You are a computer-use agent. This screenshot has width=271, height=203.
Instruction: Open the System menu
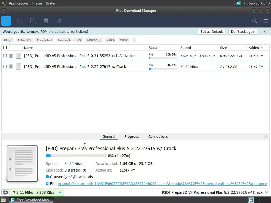(x=52, y=3)
